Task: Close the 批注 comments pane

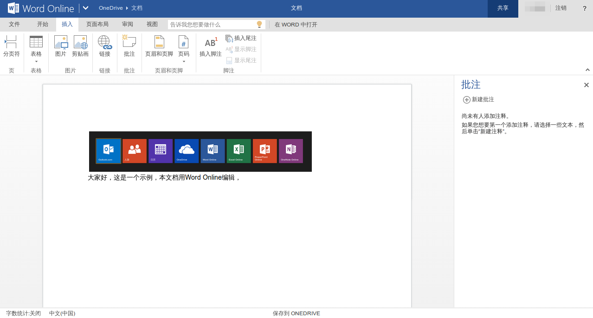Action: click(587, 85)
